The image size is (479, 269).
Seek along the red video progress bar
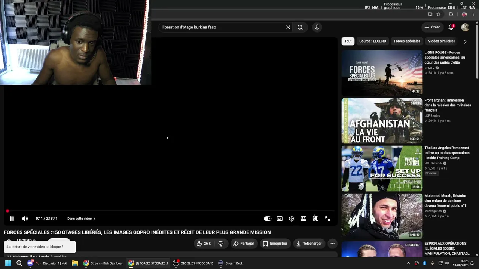tap(171, 211)
